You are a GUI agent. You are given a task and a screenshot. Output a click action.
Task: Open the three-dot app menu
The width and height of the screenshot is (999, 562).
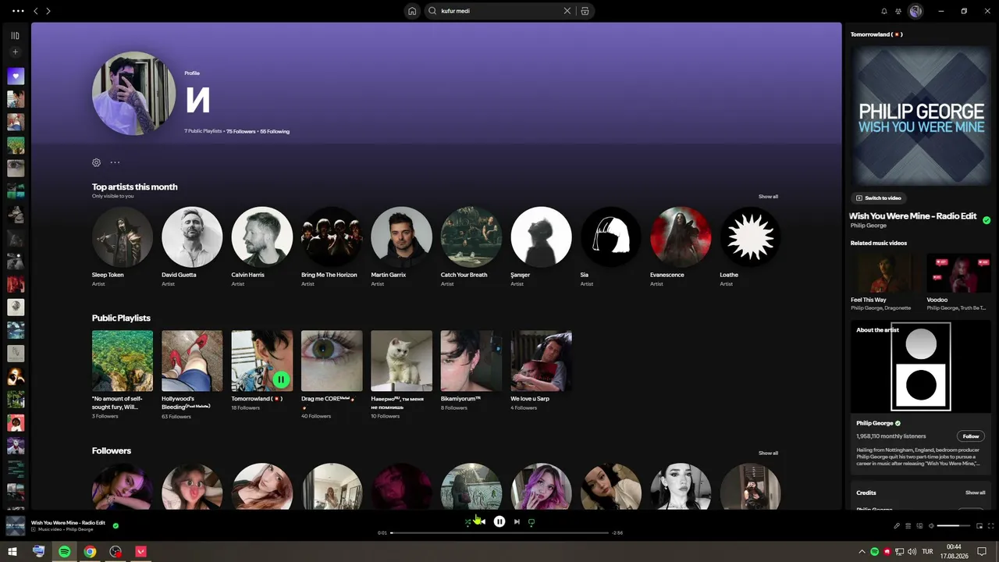[x=18, y=11]
